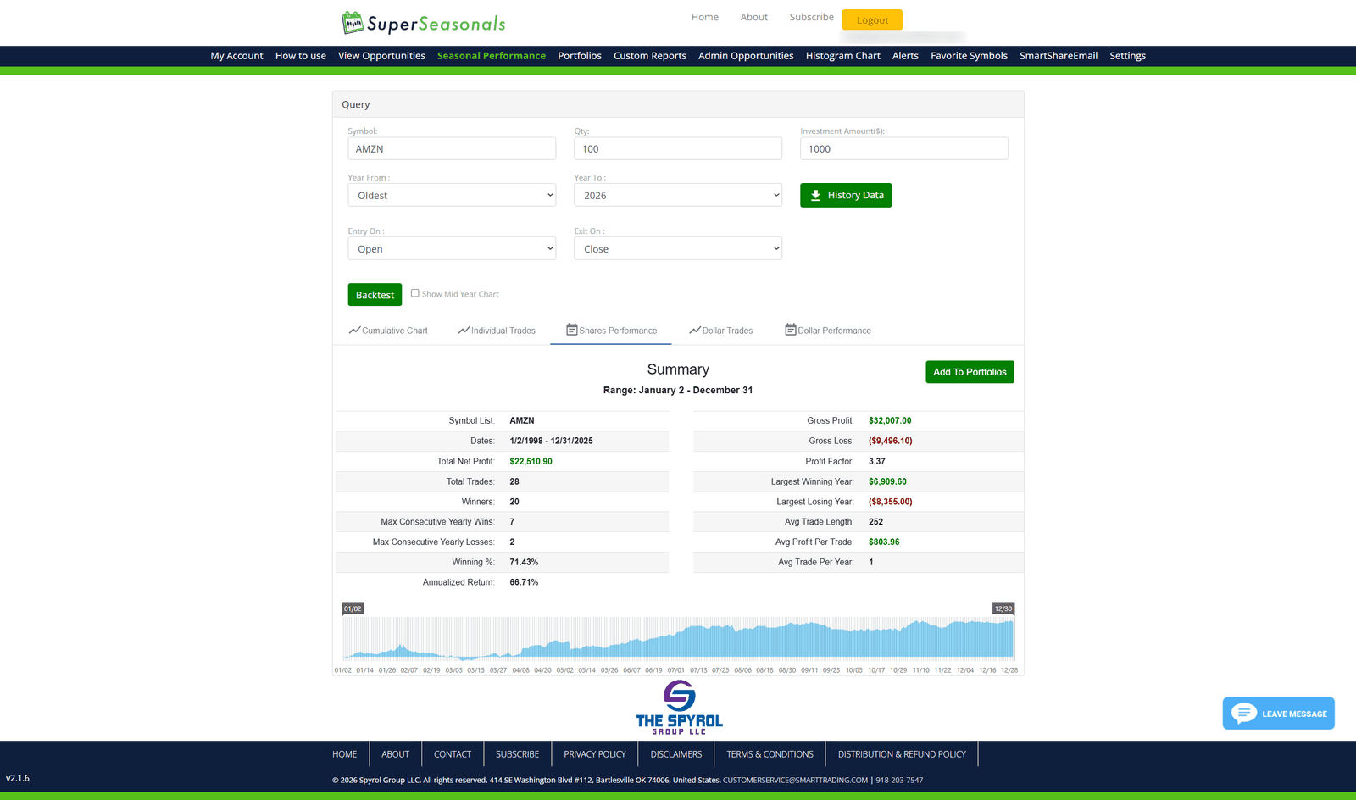
Task: Open Favorite Symbols menu item
Action: (969, 56)
